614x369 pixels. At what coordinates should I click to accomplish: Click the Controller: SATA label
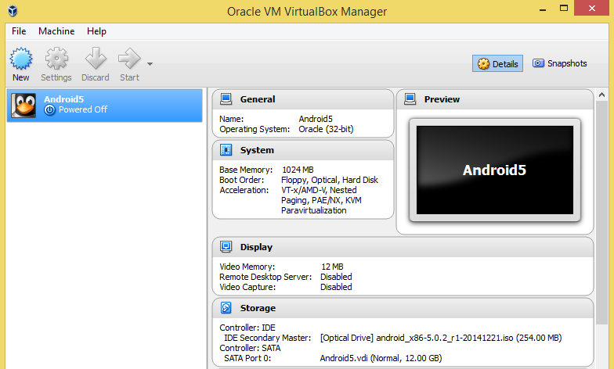click(x=250, y=348)
